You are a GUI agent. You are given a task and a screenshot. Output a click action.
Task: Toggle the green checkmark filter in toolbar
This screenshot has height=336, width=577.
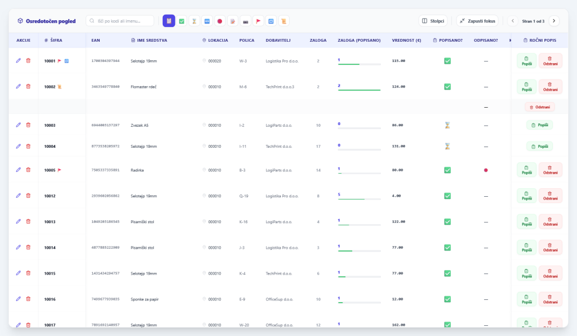(181, 21)
